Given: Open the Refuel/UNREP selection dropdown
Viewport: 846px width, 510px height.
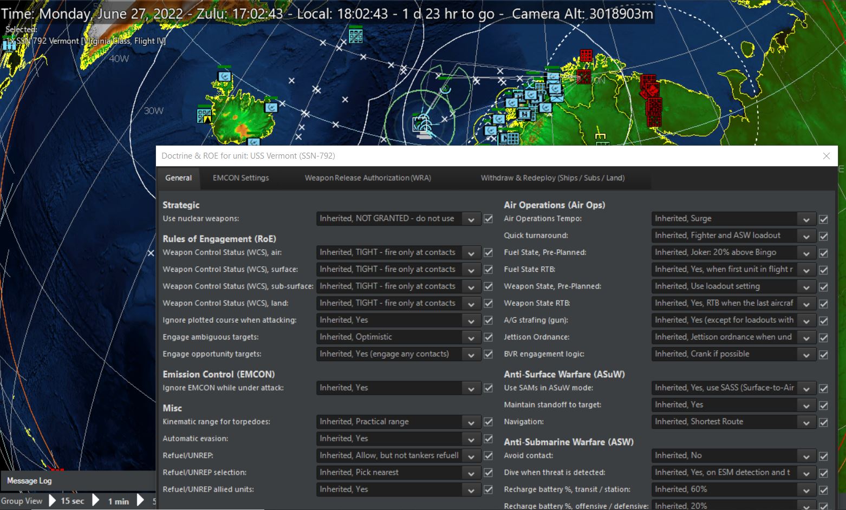Looking at the screenshot, I should pos(471,472).
